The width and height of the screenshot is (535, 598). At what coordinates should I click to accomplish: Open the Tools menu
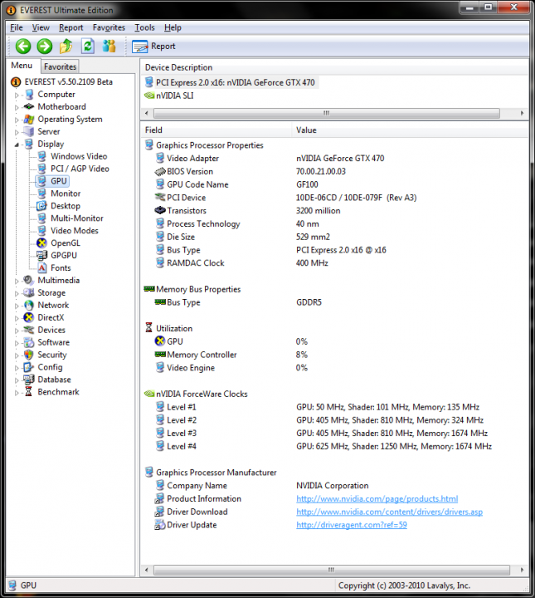click(144, 27)
